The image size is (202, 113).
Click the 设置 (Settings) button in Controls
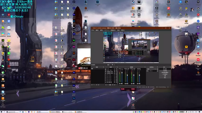165,76
